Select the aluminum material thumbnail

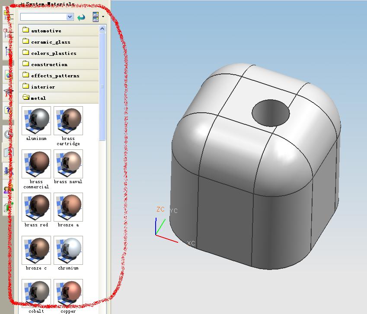[x=36, y=121]
